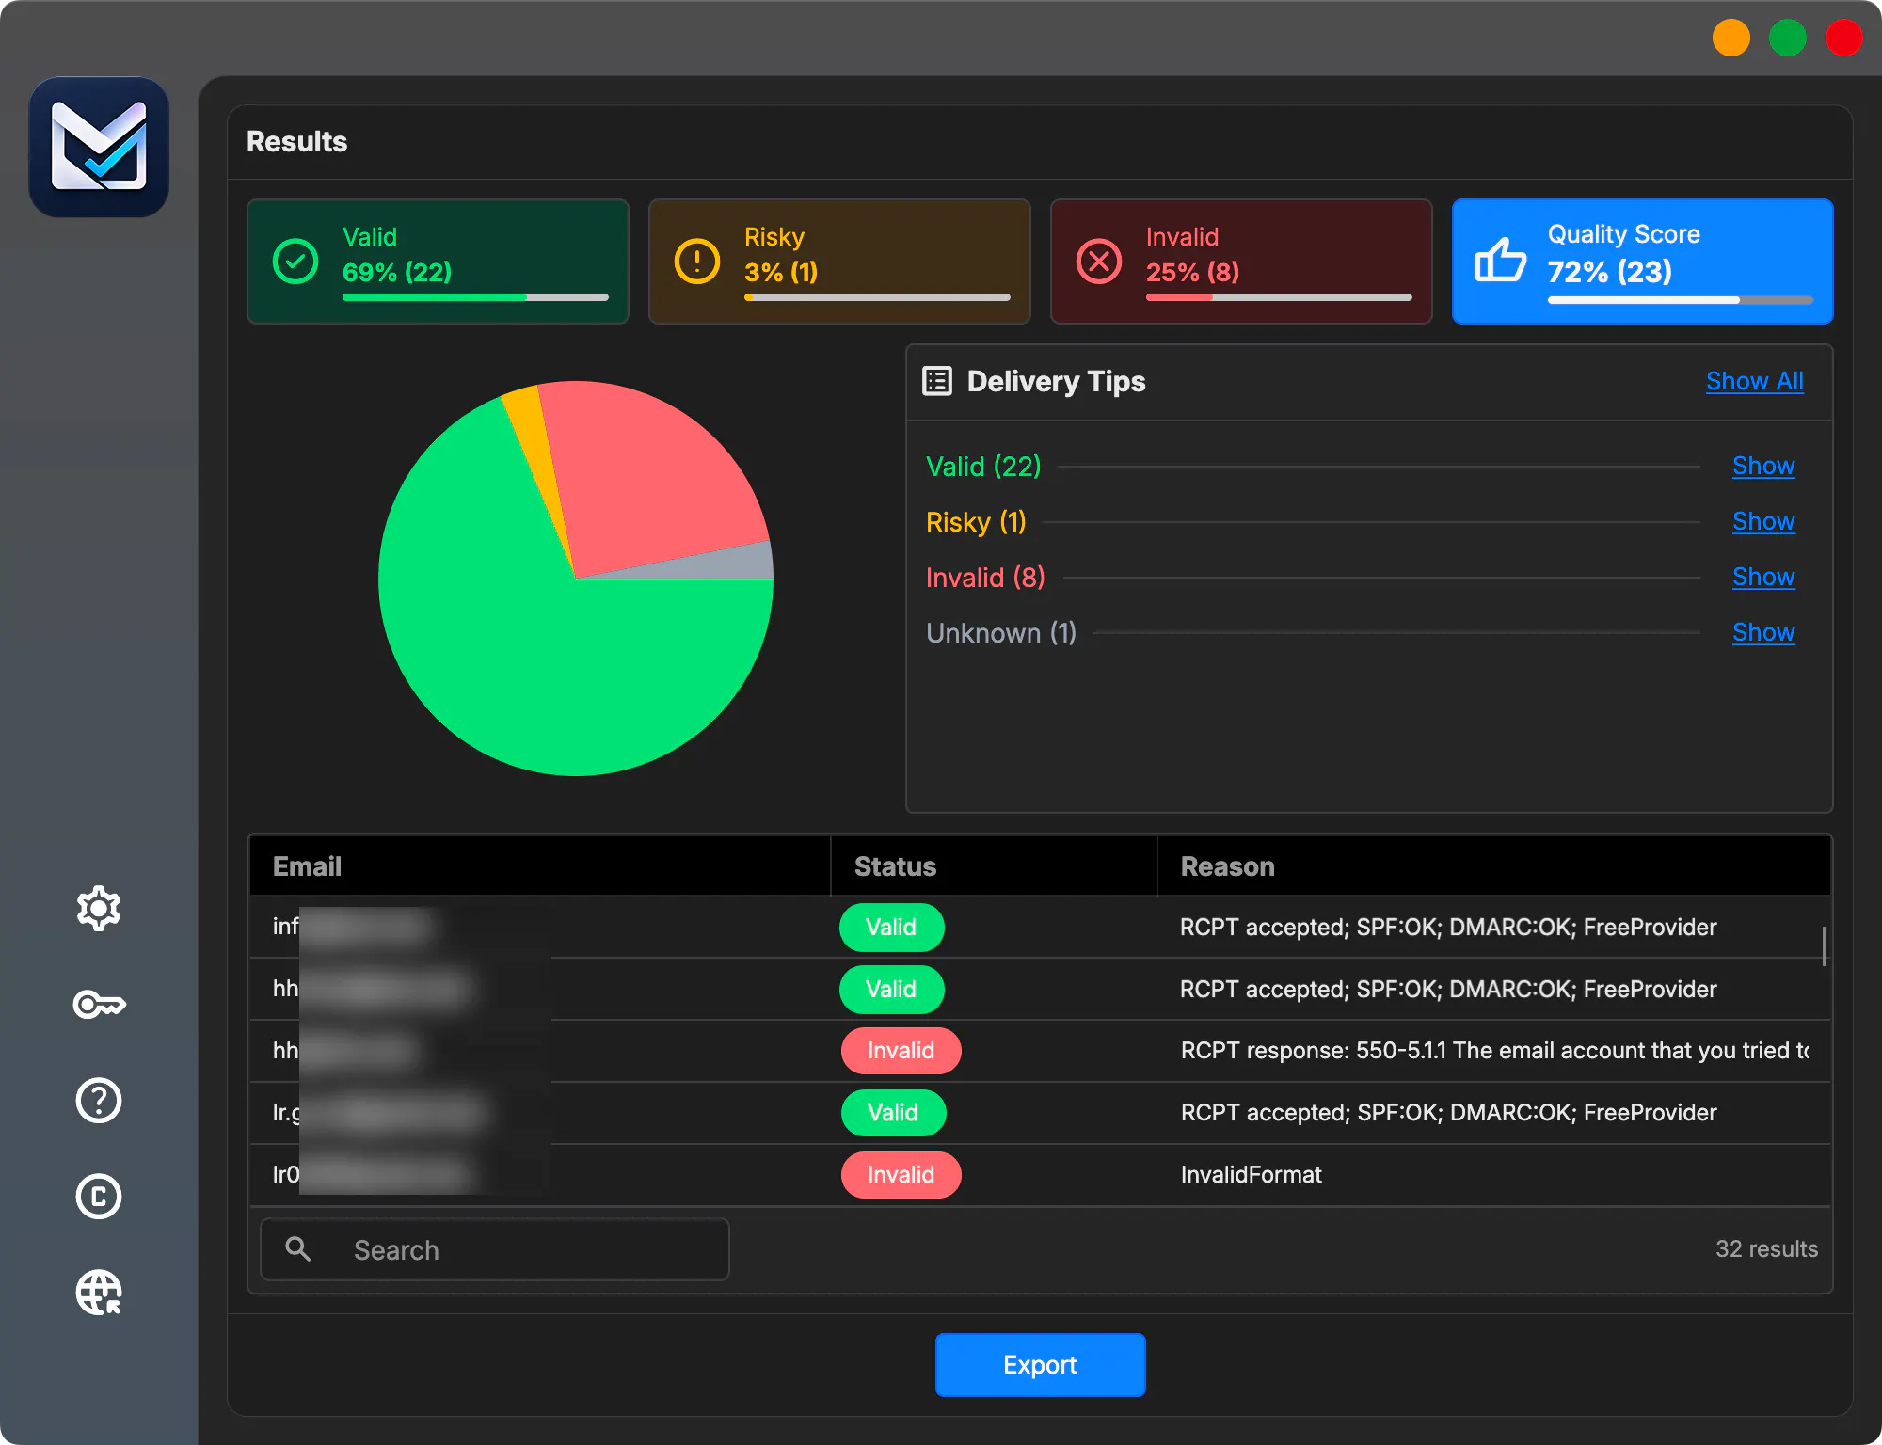Click the Risky progress bar
The width and height of the screenshot is (1882, 1445).
coord(877,297)
